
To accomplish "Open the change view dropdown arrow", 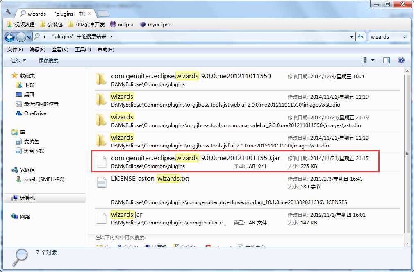I will (x=373, y=60).
